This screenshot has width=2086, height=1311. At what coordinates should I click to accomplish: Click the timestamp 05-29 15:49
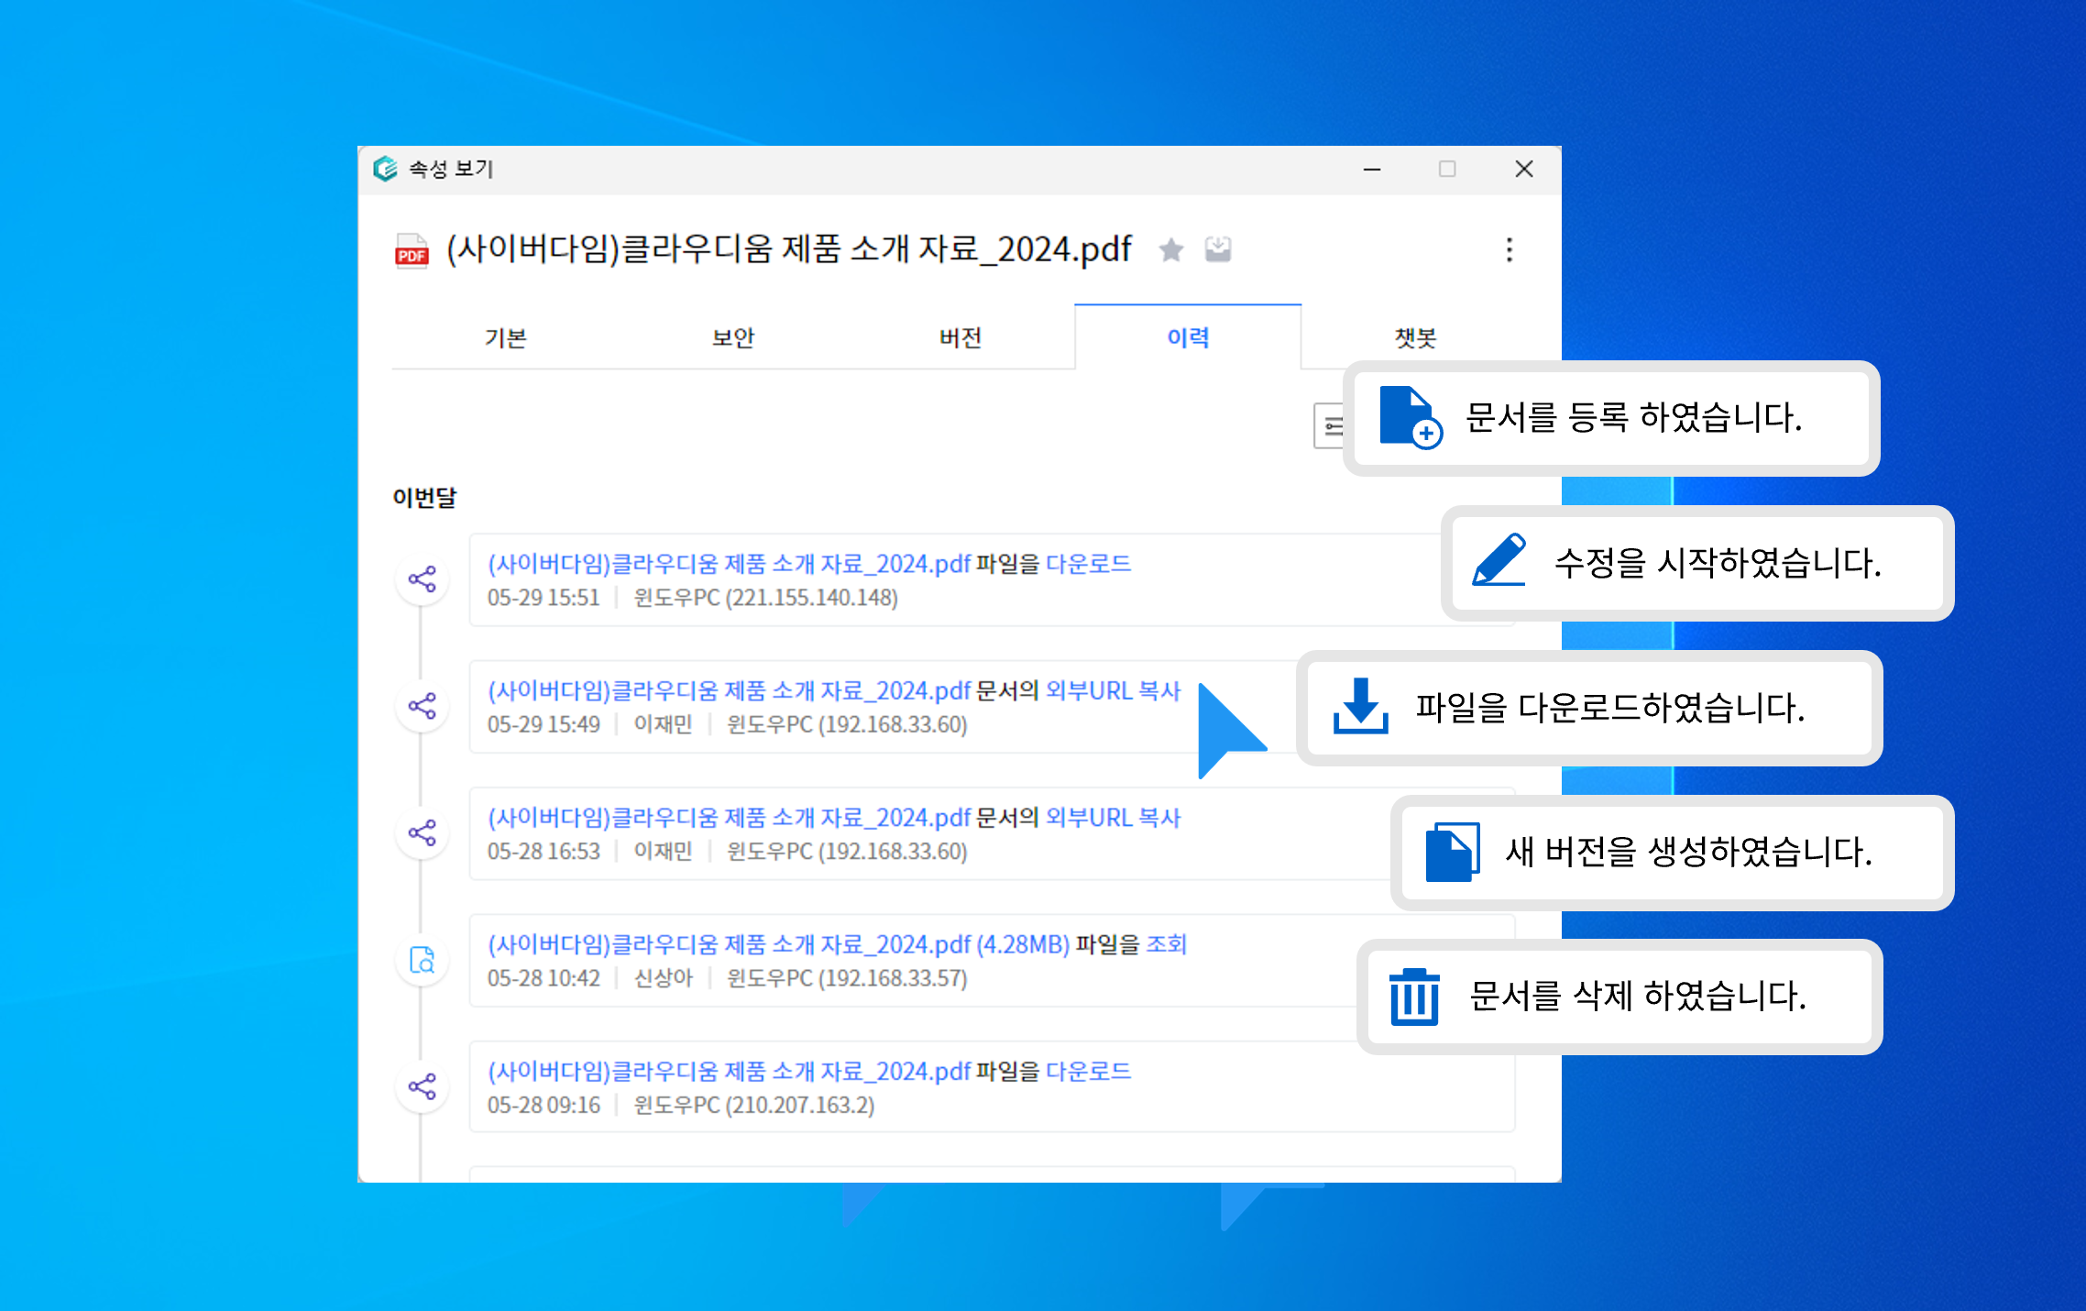coord(543,724)
